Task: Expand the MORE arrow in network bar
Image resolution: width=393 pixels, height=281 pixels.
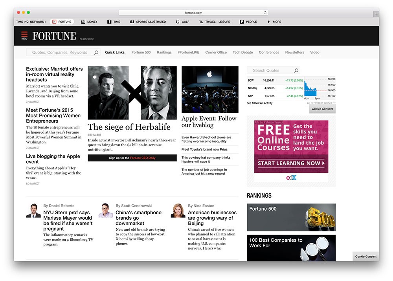Action: 269,22
